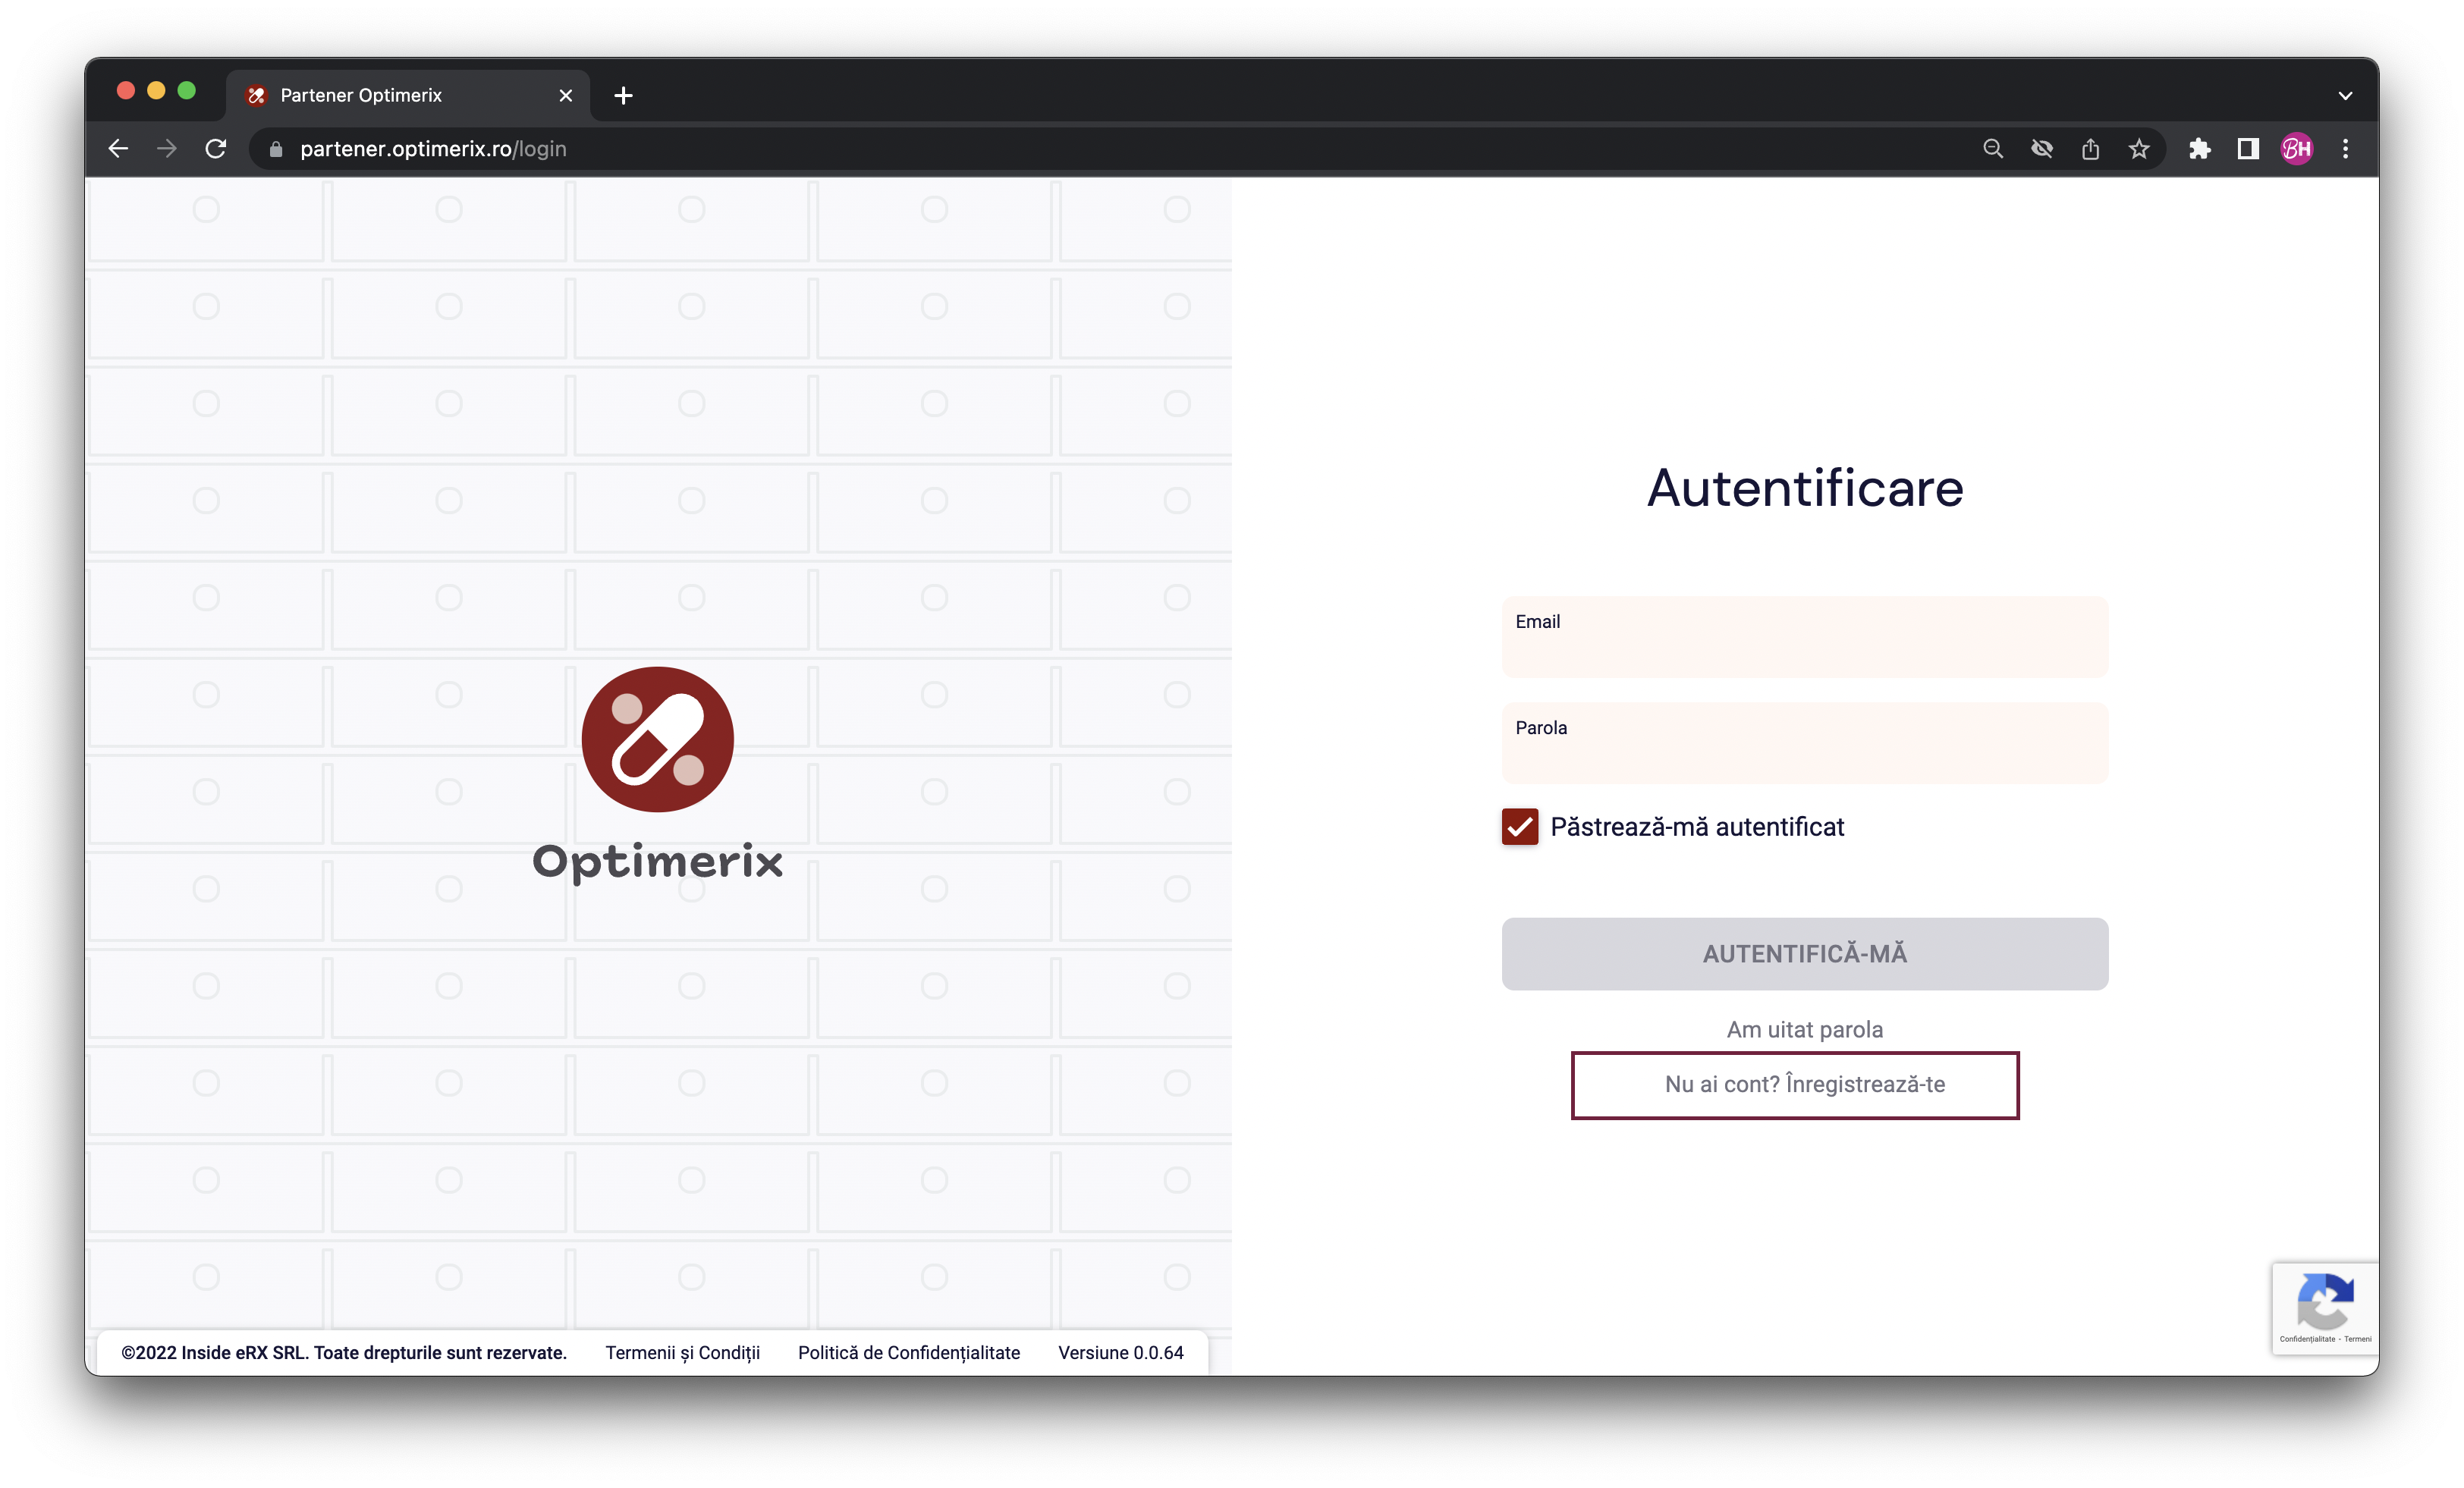The width and height of the screenshot is (2464, 1488).
Task: Open the extensions puzzle icon
Action: click(2199, 149)
